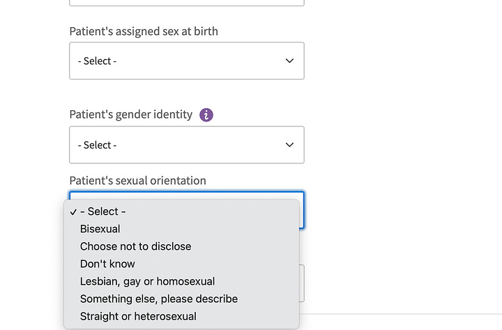Viewport: 502px width, 330px height.
Task: Click the focused sexual orientation dropdown field
Action: (186, 196)
